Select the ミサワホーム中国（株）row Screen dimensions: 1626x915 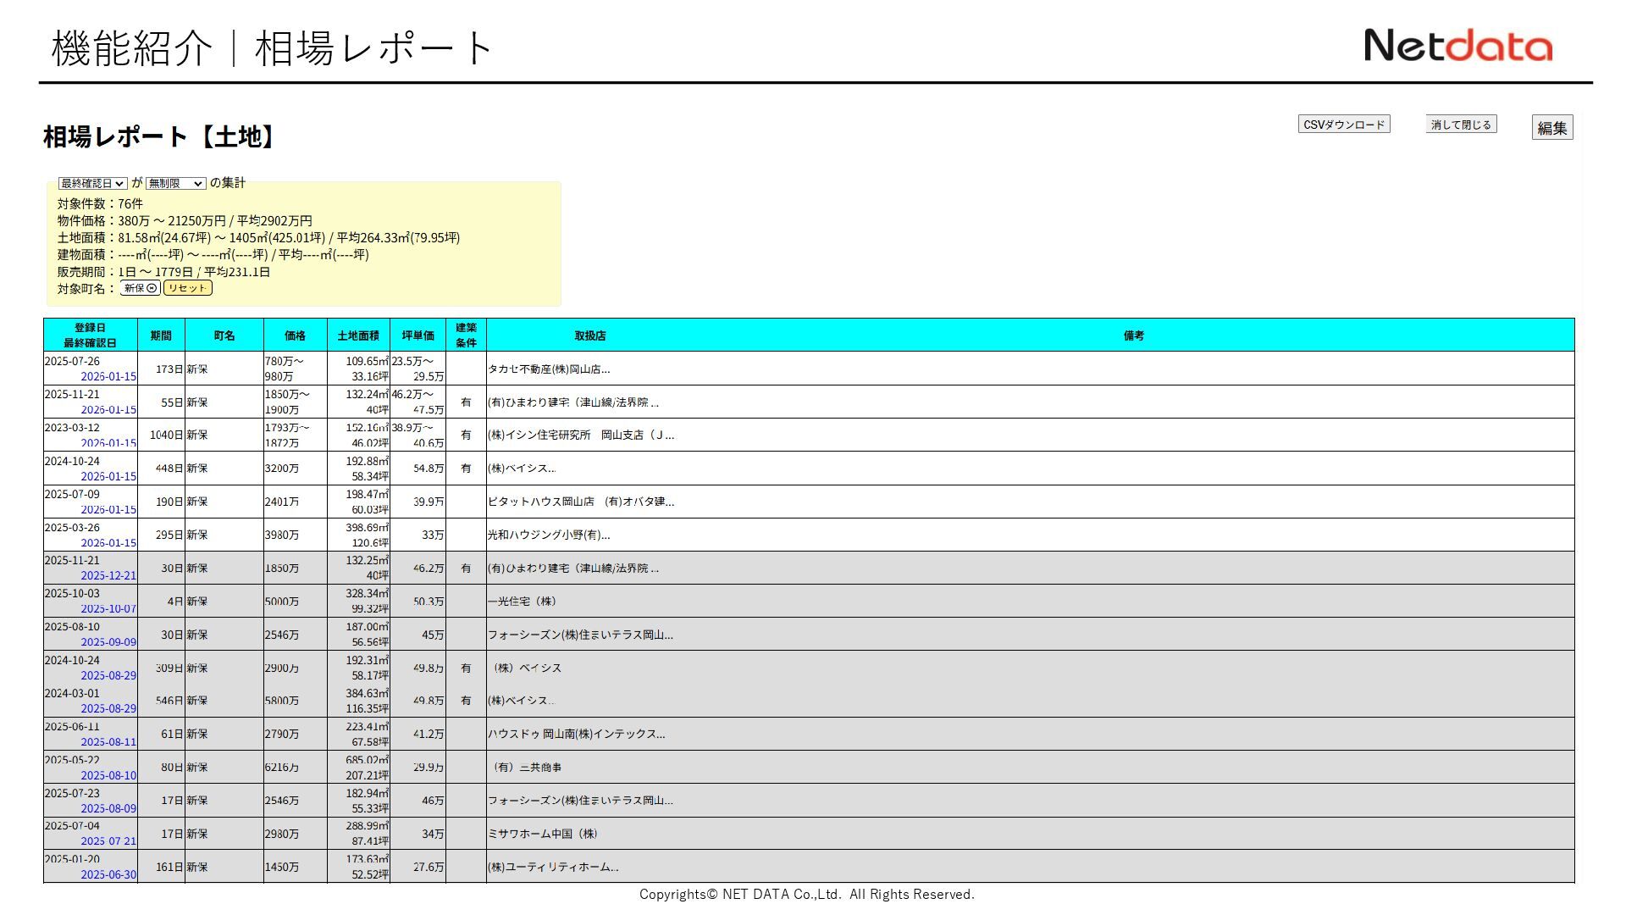542,834
